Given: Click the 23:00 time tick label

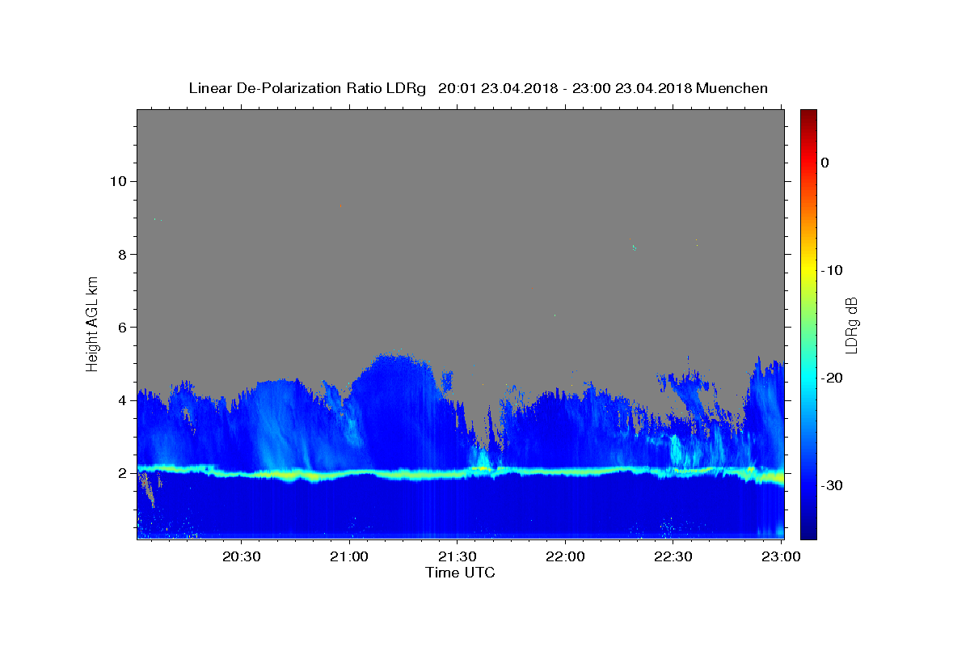Looking at the screenshot, I should pyautogui.click(x=781, y=557).
